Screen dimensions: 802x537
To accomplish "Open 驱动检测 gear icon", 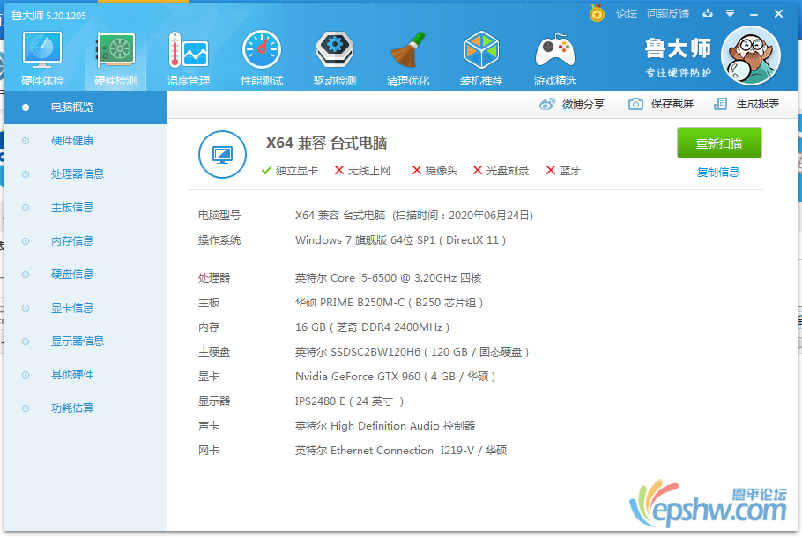I will 335,49.
